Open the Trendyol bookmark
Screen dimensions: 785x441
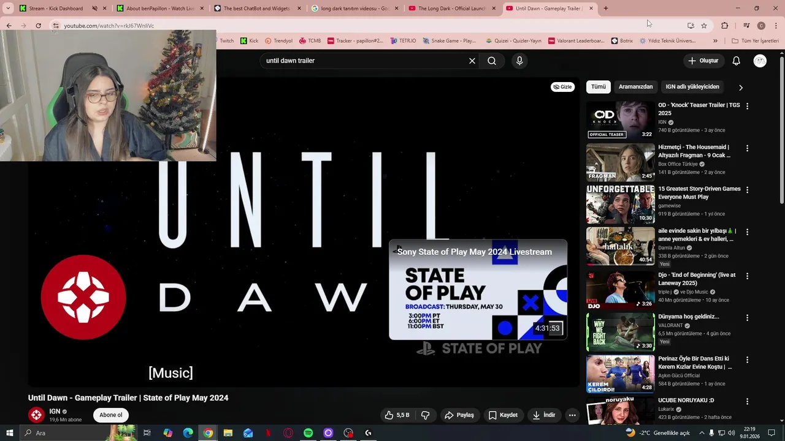pos(278,41)
